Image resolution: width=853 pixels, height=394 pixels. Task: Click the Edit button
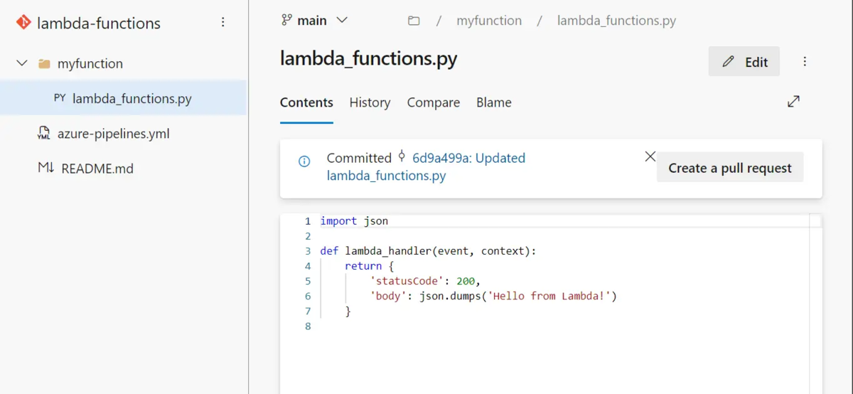[744, 62]
